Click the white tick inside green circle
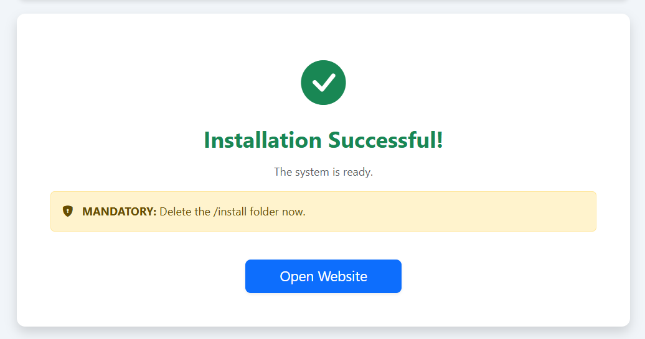The height and width of the screenshot is (339, 645). (324, 83)
